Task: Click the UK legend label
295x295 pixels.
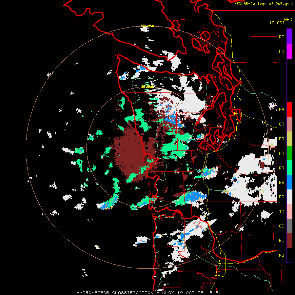Action: point(281,52)
